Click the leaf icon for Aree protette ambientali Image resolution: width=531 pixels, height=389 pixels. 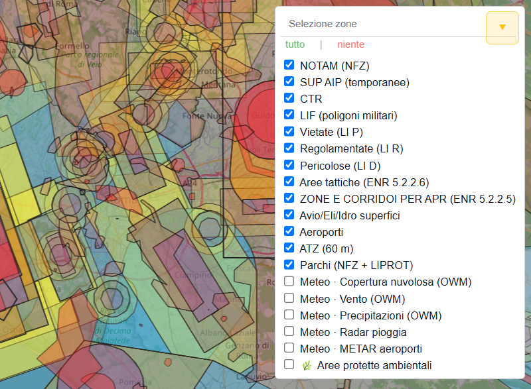(307, 365)
